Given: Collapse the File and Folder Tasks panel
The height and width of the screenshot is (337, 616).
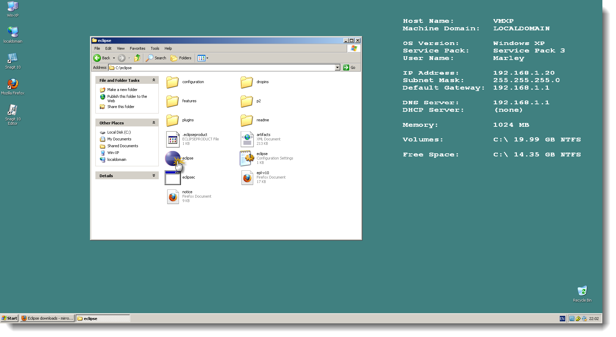Looking at the screenshot, I should pyautogui.click(x=154, y=80).
